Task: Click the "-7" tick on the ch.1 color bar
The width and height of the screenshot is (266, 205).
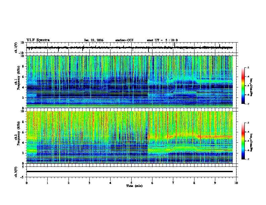Action: 248,104
